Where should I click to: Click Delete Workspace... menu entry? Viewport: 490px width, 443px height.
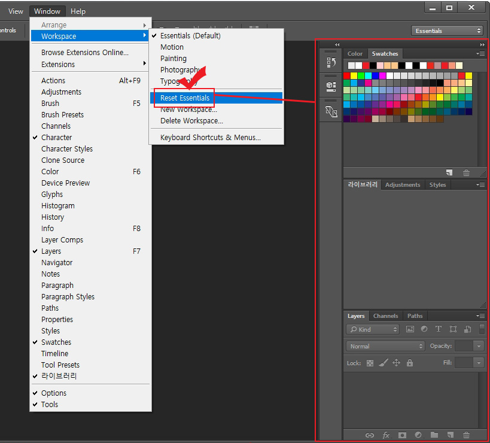coord(216,121)
